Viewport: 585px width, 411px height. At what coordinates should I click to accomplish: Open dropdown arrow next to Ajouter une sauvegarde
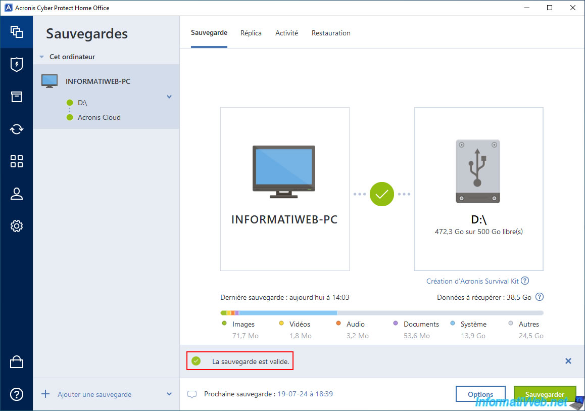click(169, 394)
